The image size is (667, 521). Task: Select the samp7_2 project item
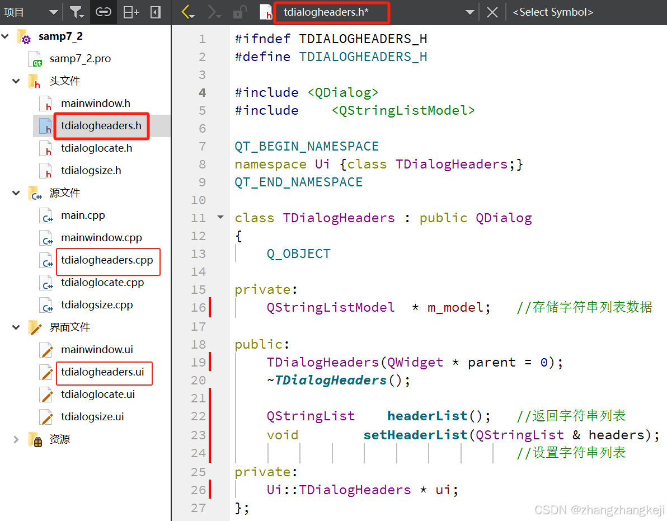pyautogui.click(x=60, y=36)
